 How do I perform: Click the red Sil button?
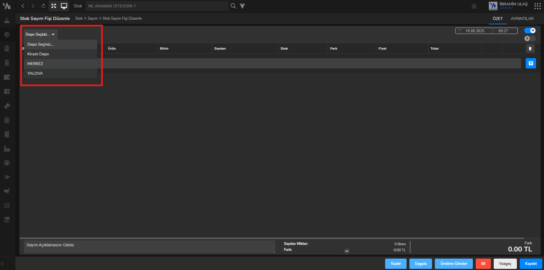(x=483, y=264)
